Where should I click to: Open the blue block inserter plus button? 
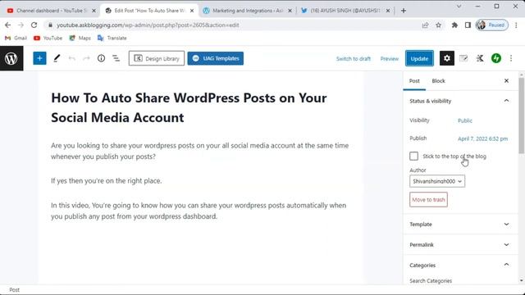point(39,58)
